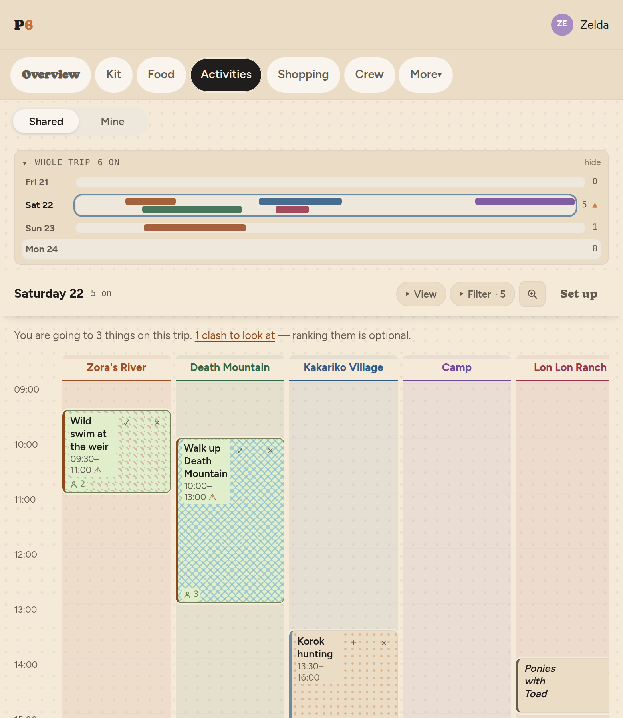Click the Camp column header
Image resolution: width=623 pixels, height=718 pixels.
click(457, 368)
